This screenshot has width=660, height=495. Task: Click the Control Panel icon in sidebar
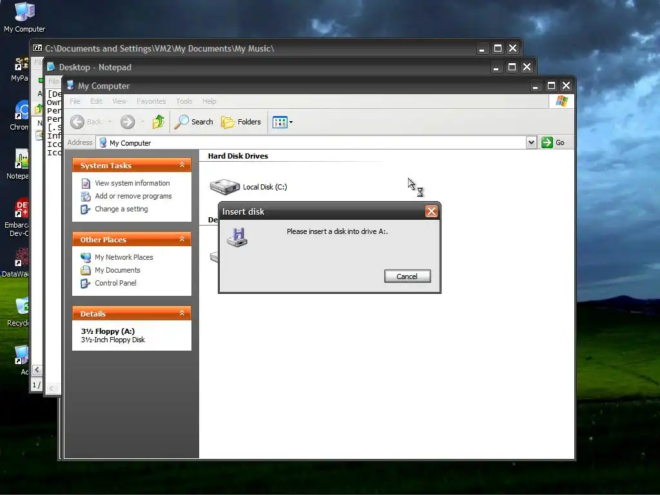pos(86,284)
